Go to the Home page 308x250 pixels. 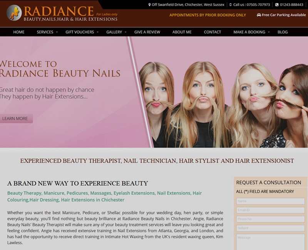pos(19,32)
